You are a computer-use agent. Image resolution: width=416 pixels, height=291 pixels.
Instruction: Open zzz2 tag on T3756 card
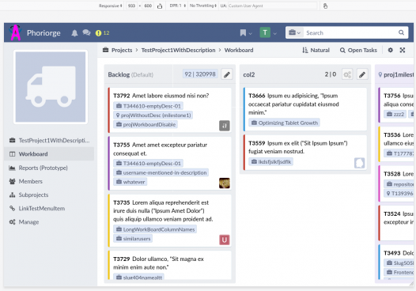395,115
